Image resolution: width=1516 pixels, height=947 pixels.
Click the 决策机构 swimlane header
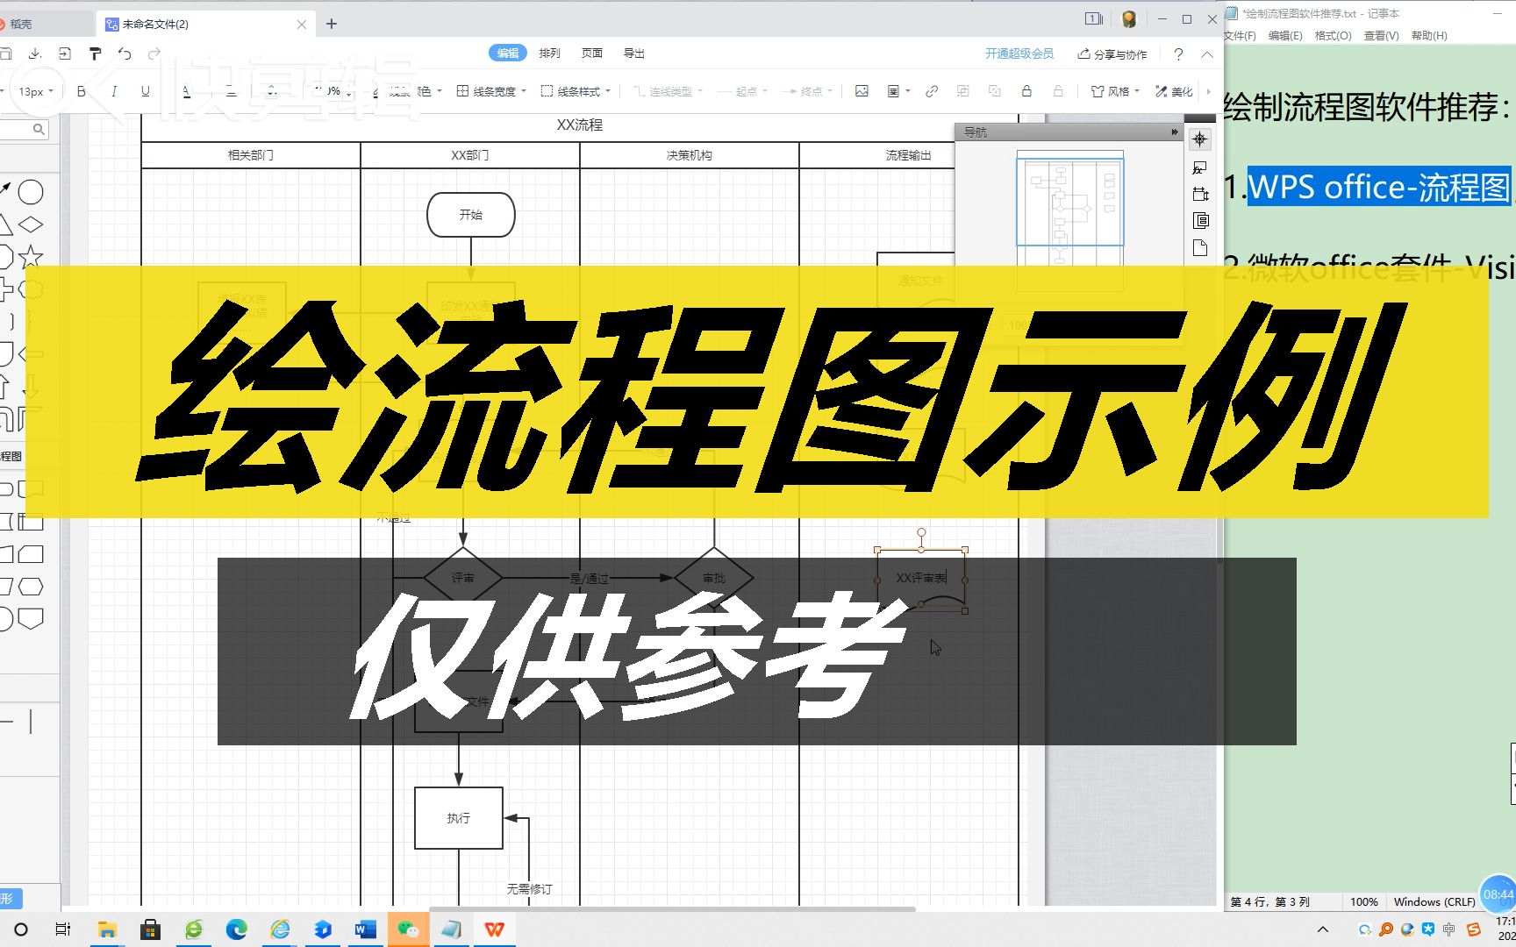pos(690,155)
